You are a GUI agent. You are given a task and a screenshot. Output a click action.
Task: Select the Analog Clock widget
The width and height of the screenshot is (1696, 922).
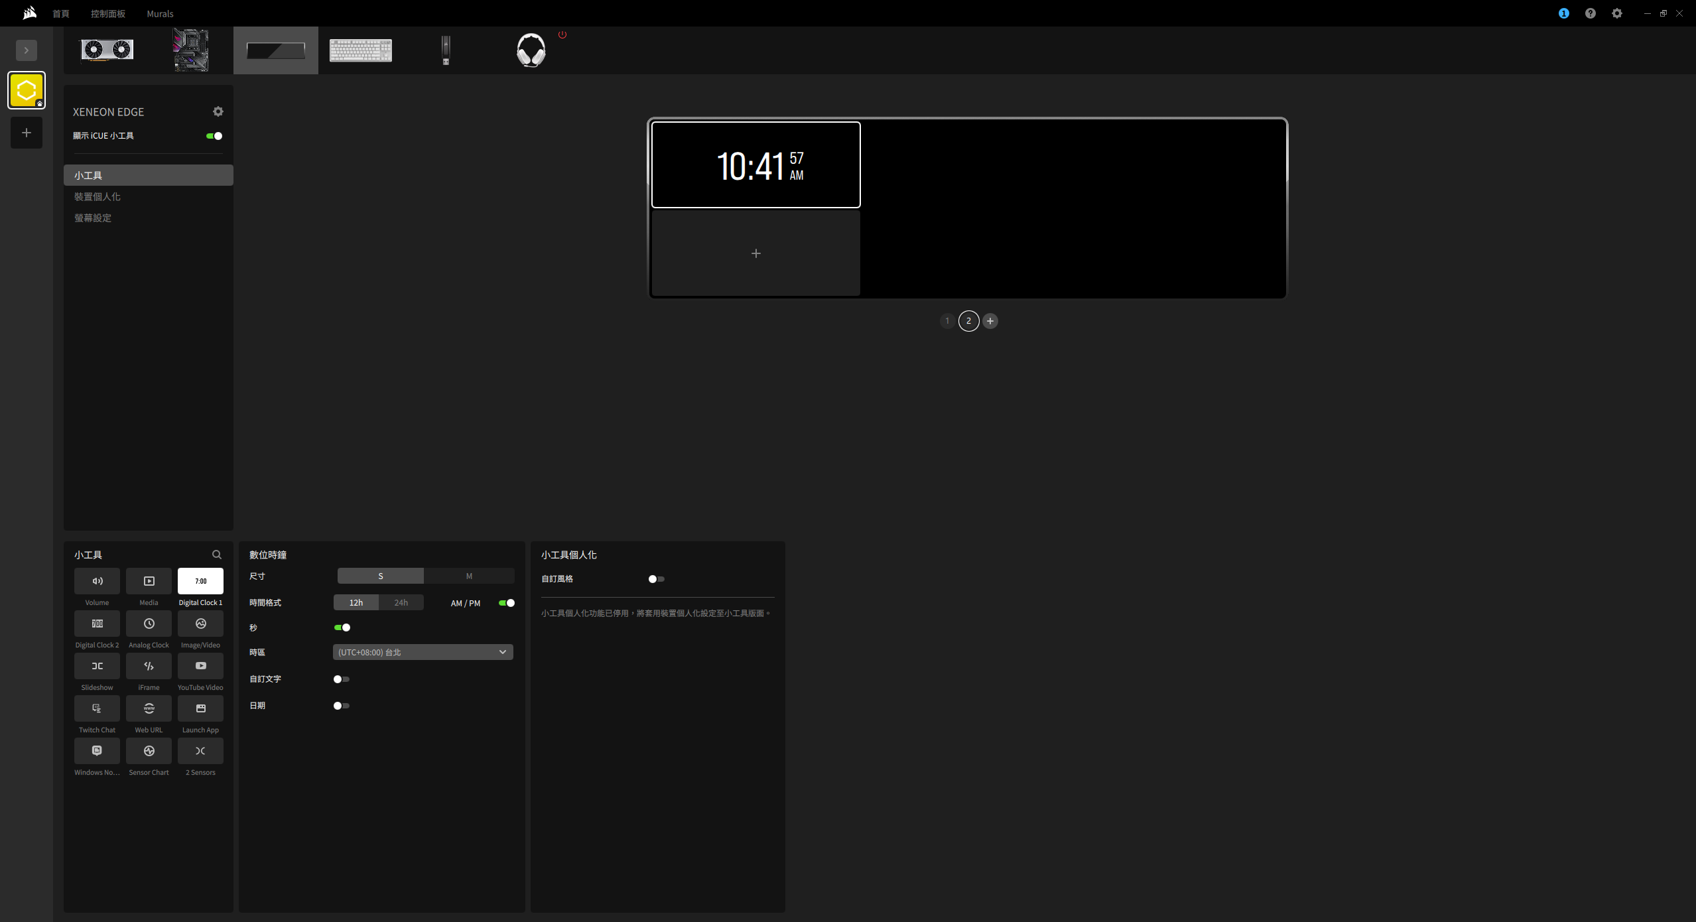(149, 624)
